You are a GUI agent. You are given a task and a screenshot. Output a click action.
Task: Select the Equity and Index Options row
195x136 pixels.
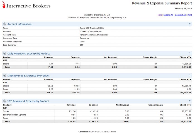pyautogui.click(x=97, y=115)
